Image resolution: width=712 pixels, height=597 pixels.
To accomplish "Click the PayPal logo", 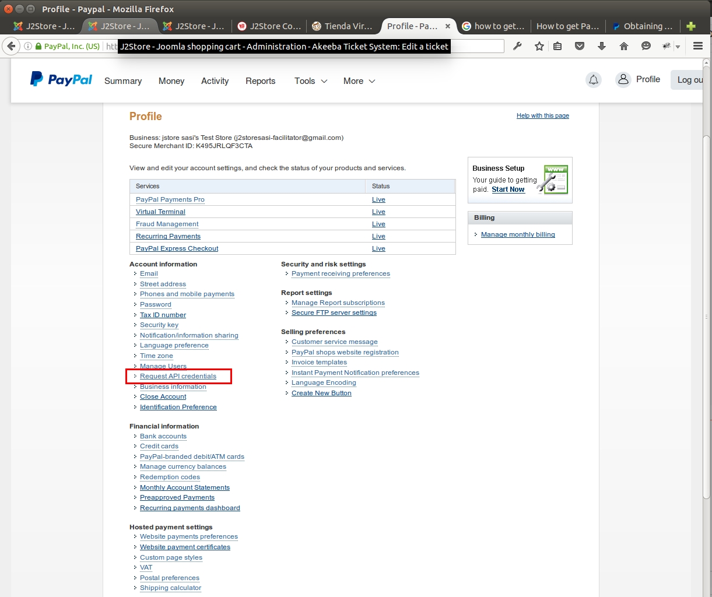I will (61, 79).
